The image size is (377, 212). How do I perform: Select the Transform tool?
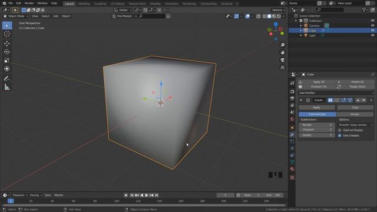[x=7, y=69]
